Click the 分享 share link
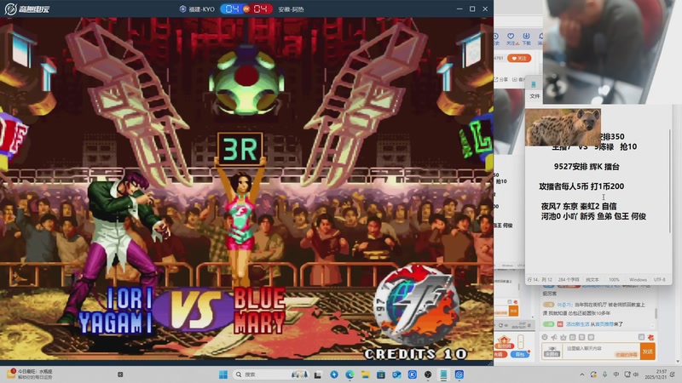682x383 pixels. tap(501, 79)
